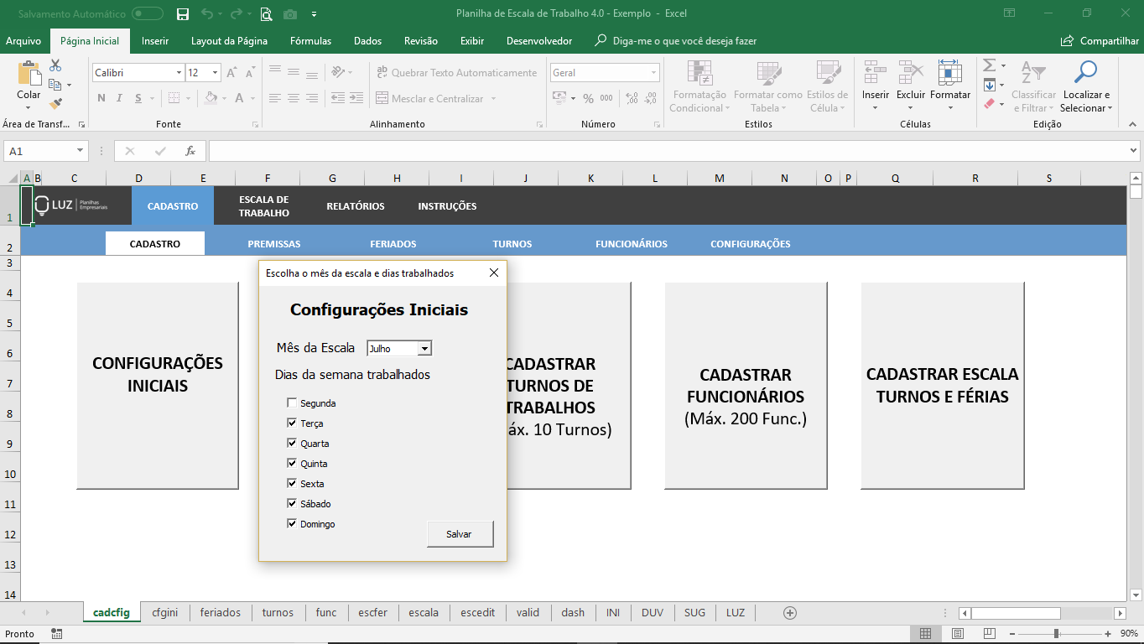Open the Mês da Escala dropdown
The image size is (1144, 644).
(424, 349)
